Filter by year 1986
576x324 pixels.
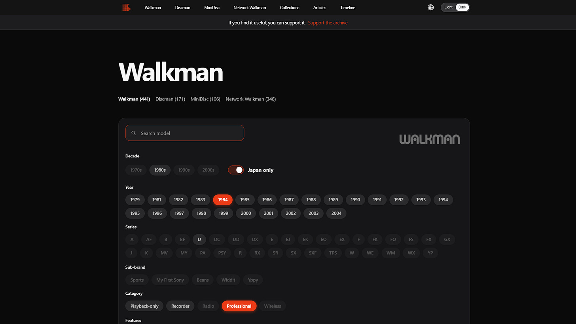[267, 200]
